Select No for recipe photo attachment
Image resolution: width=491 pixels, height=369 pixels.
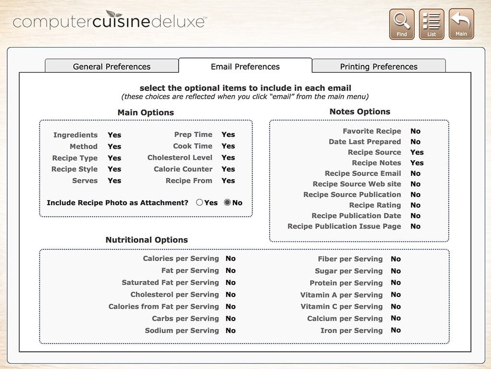(x=228, y=203)
